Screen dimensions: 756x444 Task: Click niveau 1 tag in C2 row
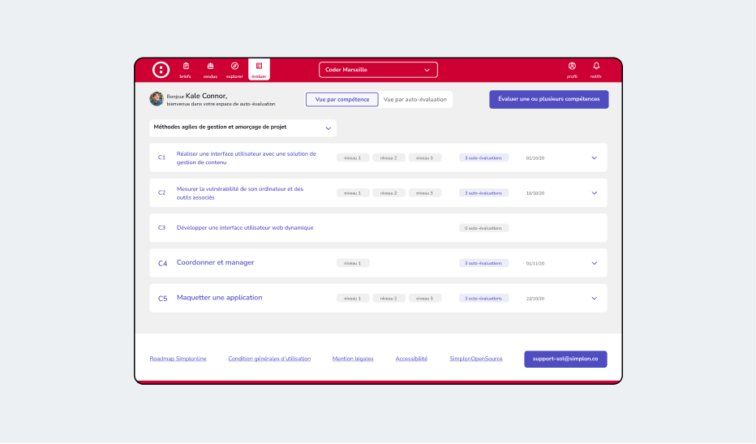[x=353, y=193]
